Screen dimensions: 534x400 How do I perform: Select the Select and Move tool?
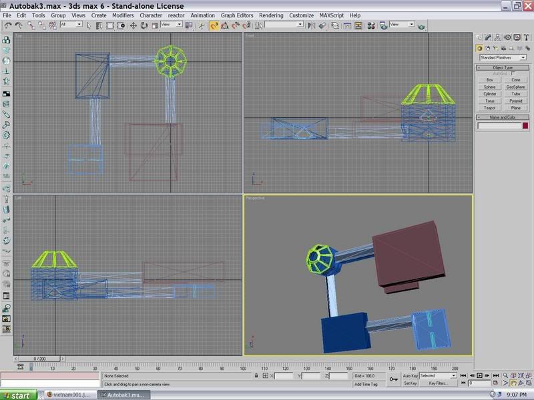pos(133,25)
